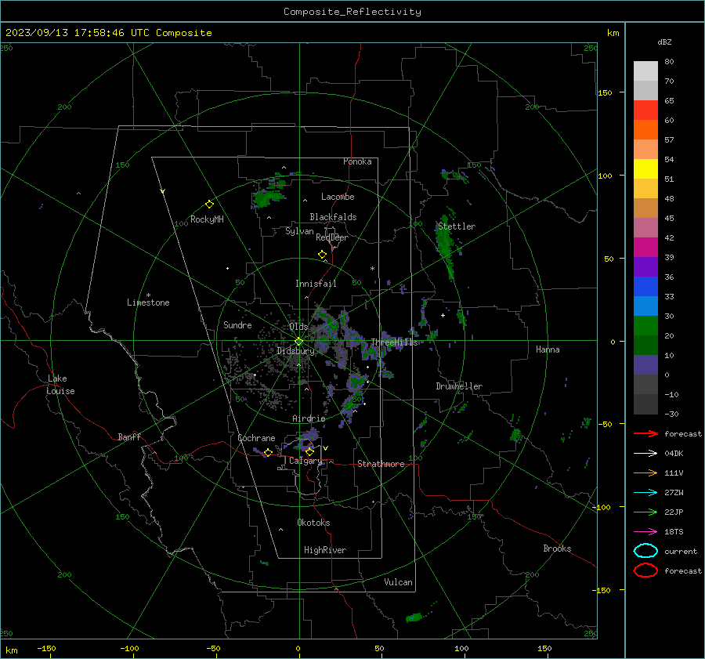Image resolution: width=705 pixels, height=659 pixels.
Task: Click yellow diamond marker at radar center
Action: [298, 342]
